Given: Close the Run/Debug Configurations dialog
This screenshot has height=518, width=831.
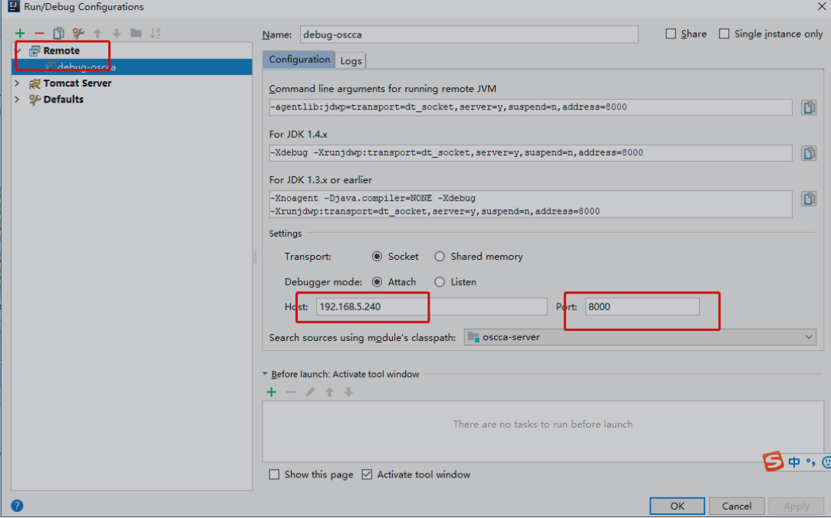Looking at the screenshot, I should [x=822, y=6].
